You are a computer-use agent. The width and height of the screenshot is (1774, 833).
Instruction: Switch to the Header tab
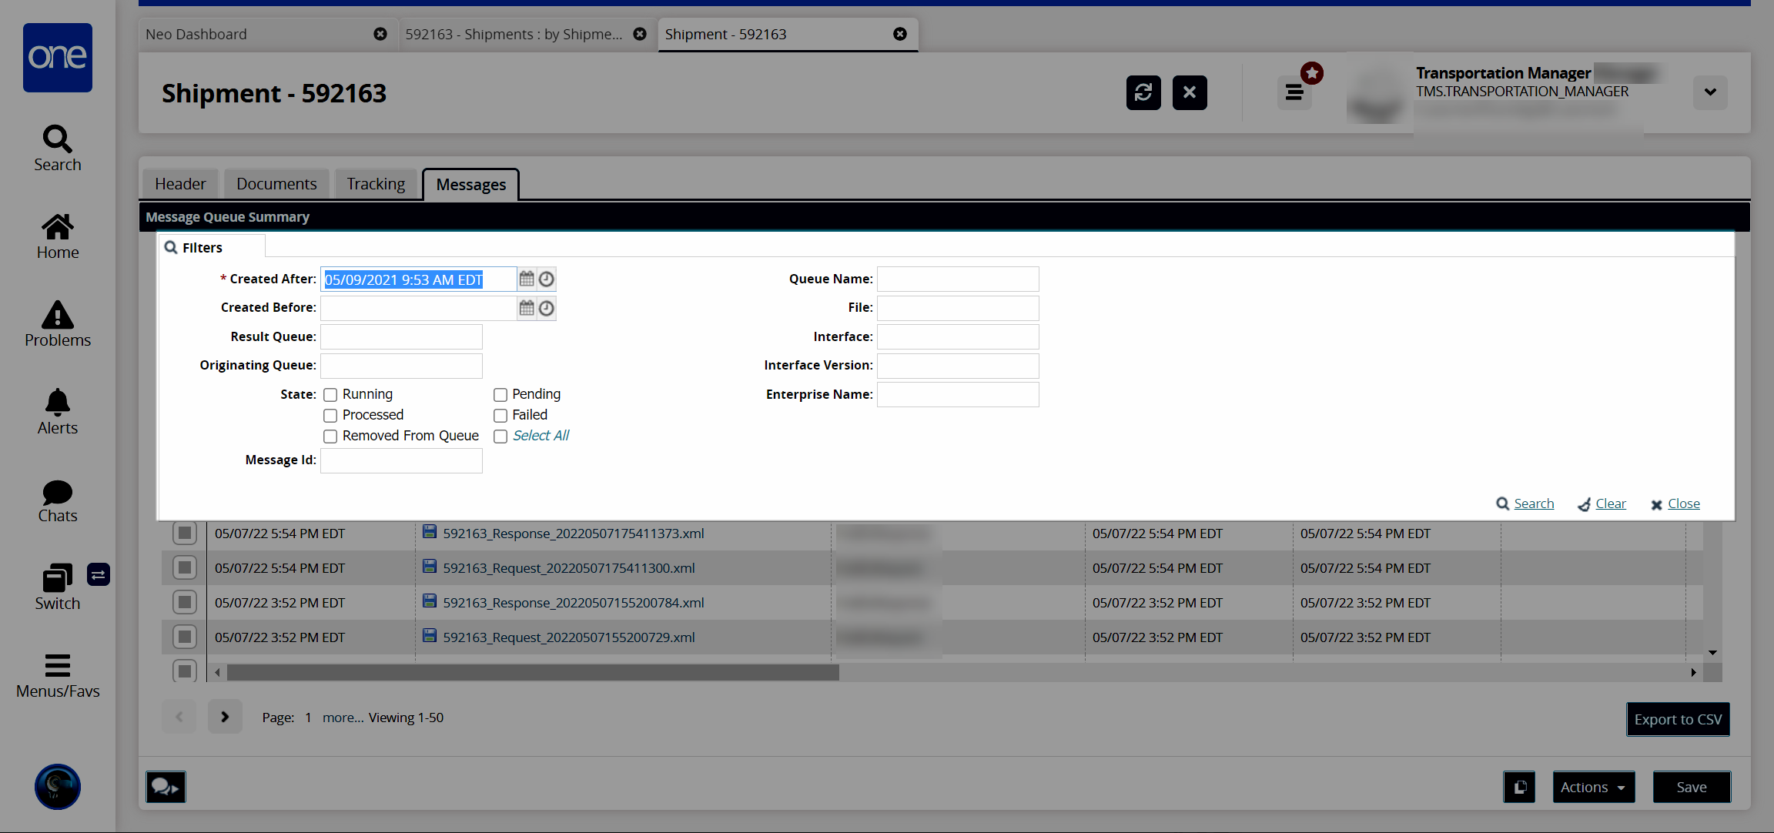(181, 183)
